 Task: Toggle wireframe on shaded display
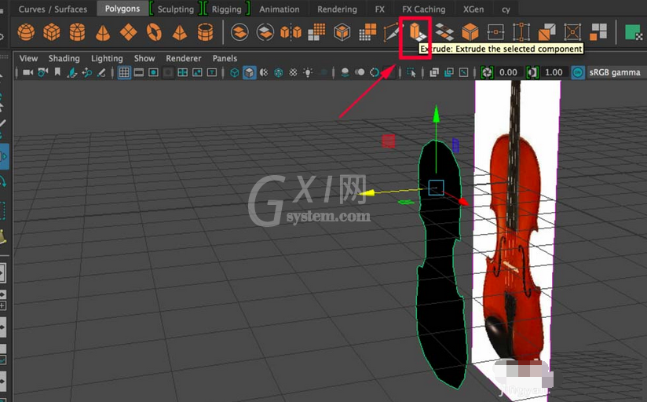point(279,73)
